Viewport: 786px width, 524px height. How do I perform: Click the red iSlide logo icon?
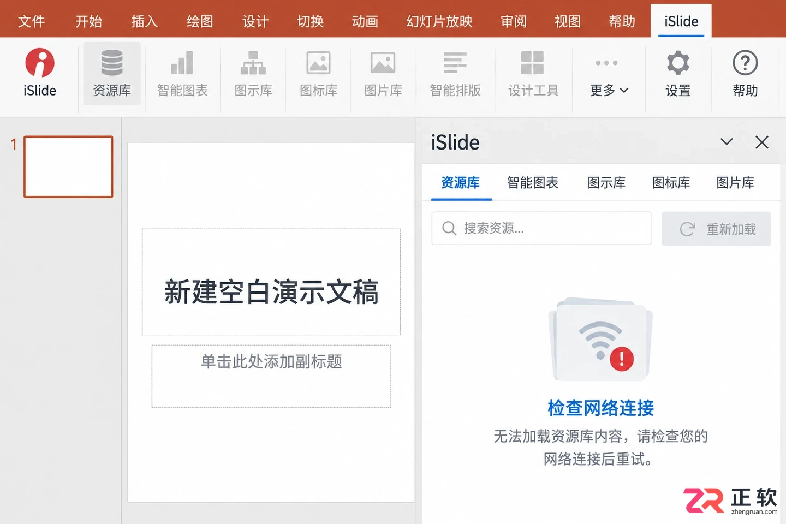click(40, 62)
